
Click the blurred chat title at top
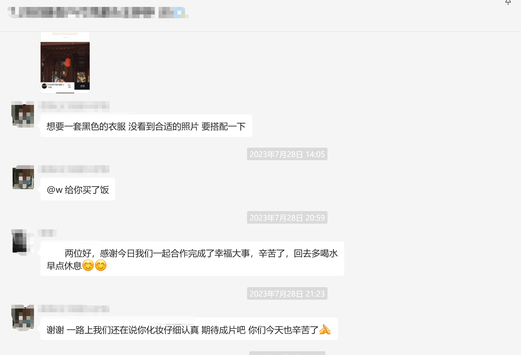pyautogui.click(x=81, y=13)
